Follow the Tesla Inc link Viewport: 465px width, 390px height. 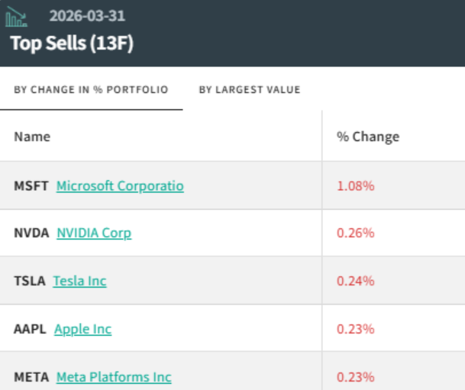[79, 281]
